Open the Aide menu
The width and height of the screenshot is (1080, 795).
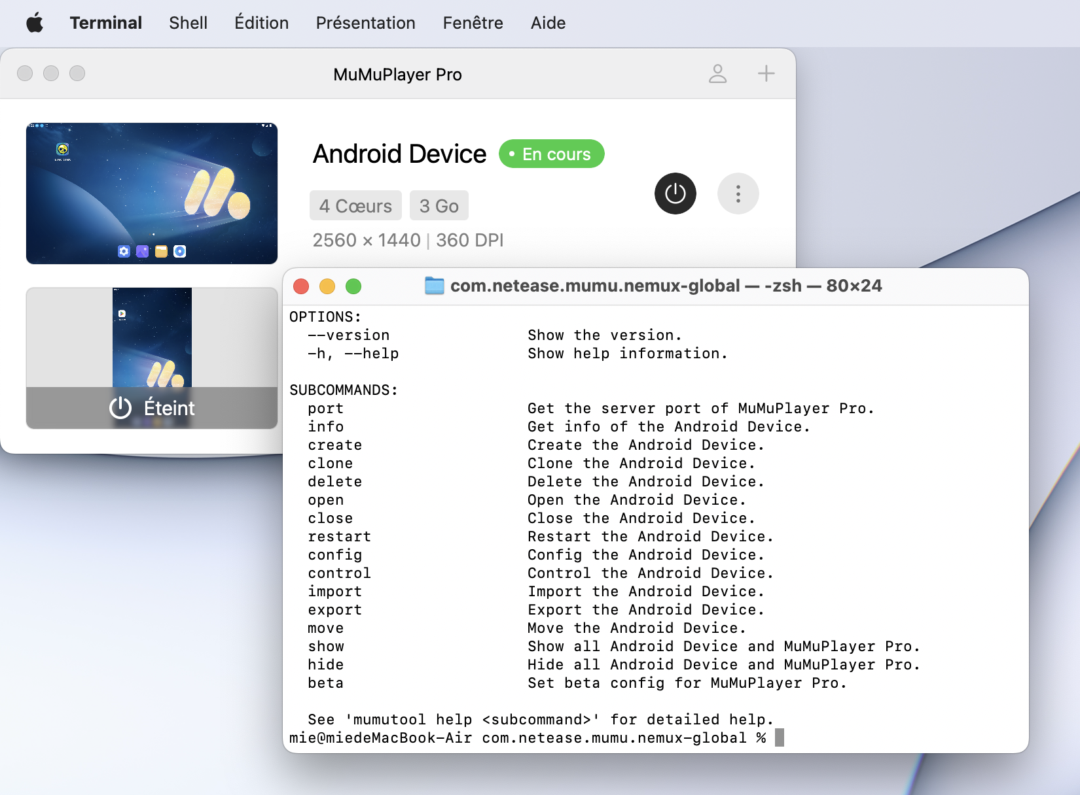pos(548,23)
